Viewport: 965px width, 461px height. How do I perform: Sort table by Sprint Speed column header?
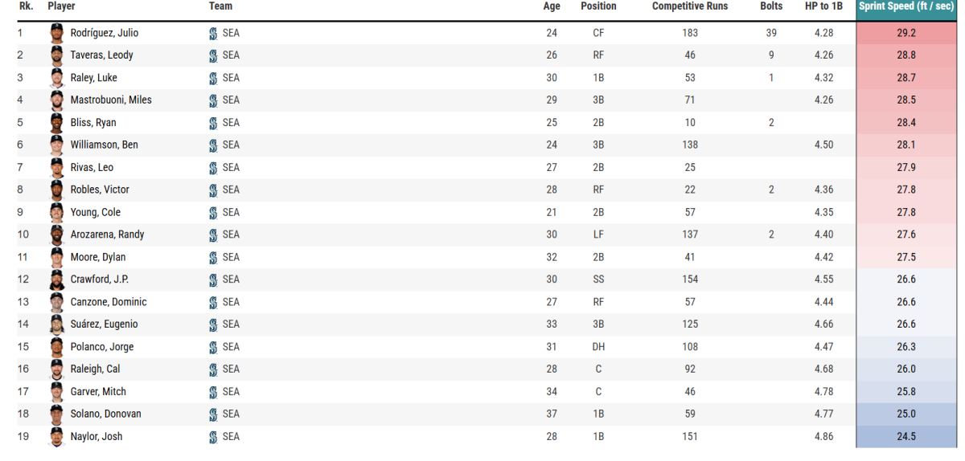(908, 6)
